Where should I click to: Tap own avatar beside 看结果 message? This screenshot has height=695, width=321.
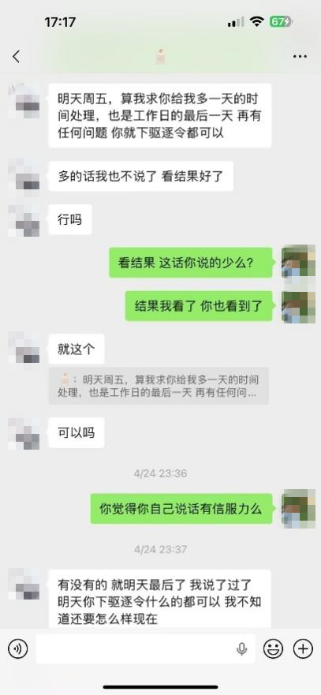point(298,263)
